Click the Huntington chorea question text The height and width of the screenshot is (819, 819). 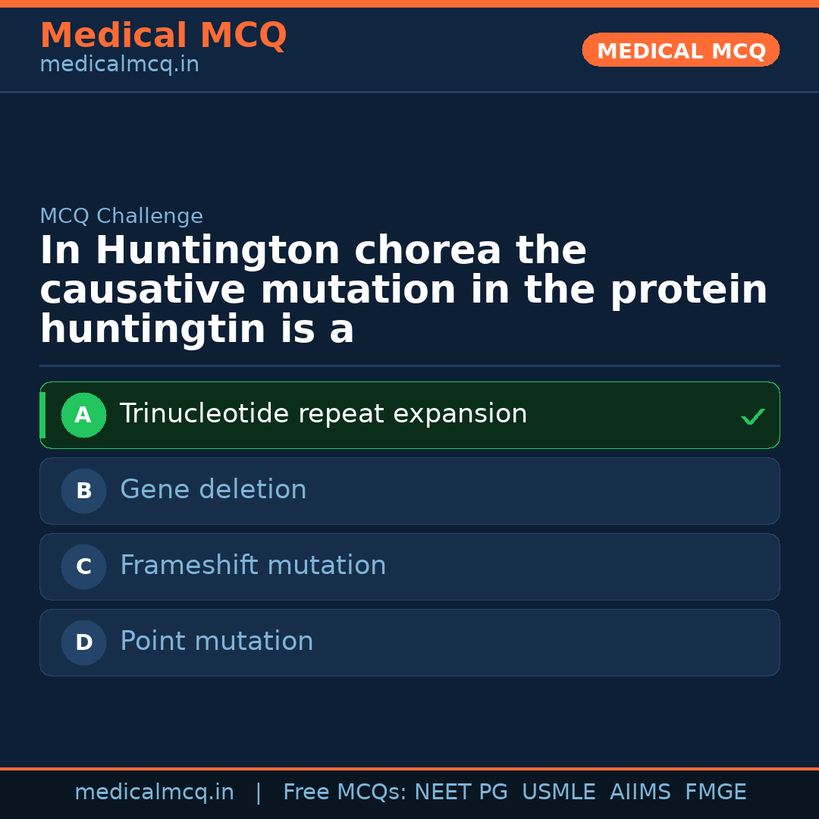[403, 290]
